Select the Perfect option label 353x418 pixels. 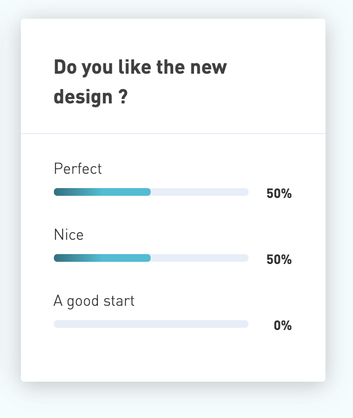[x=78, y=169]
